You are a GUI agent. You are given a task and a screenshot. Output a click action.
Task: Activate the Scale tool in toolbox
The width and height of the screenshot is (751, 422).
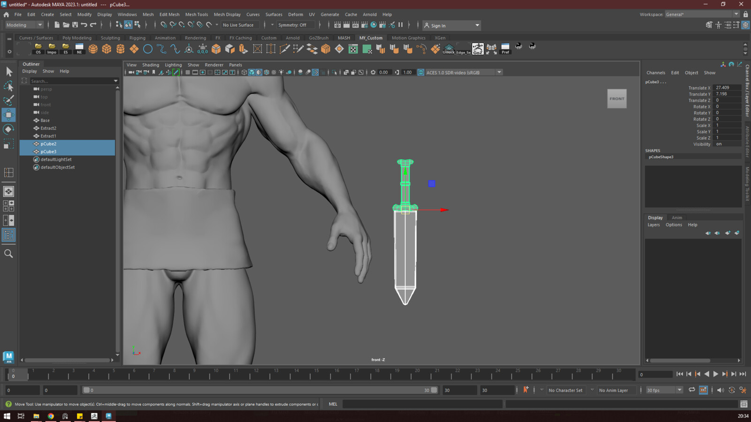(x=8, y=143)
